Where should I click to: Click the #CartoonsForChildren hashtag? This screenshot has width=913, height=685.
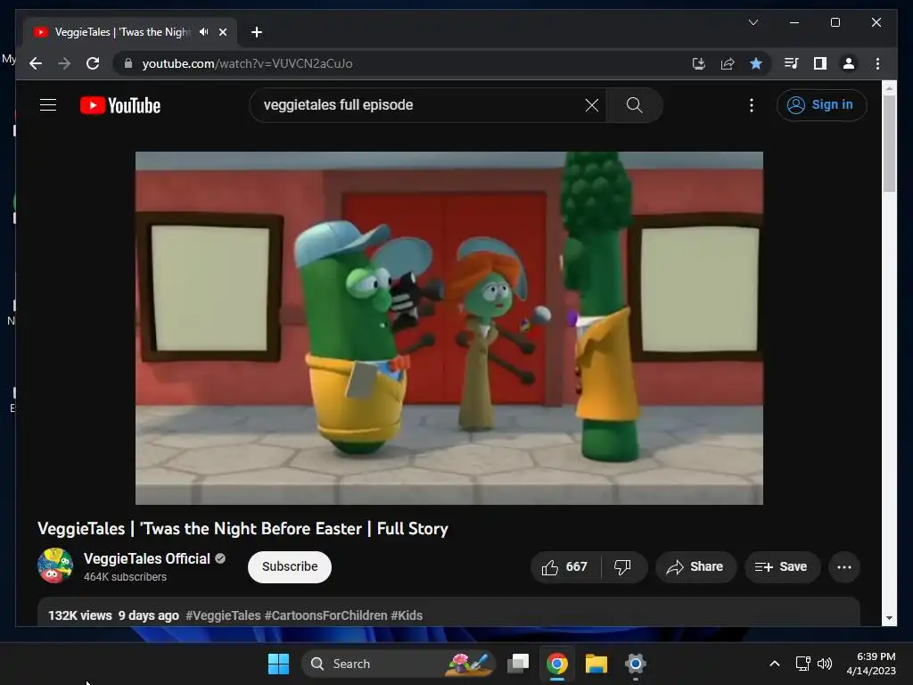[x=325, y=615]
